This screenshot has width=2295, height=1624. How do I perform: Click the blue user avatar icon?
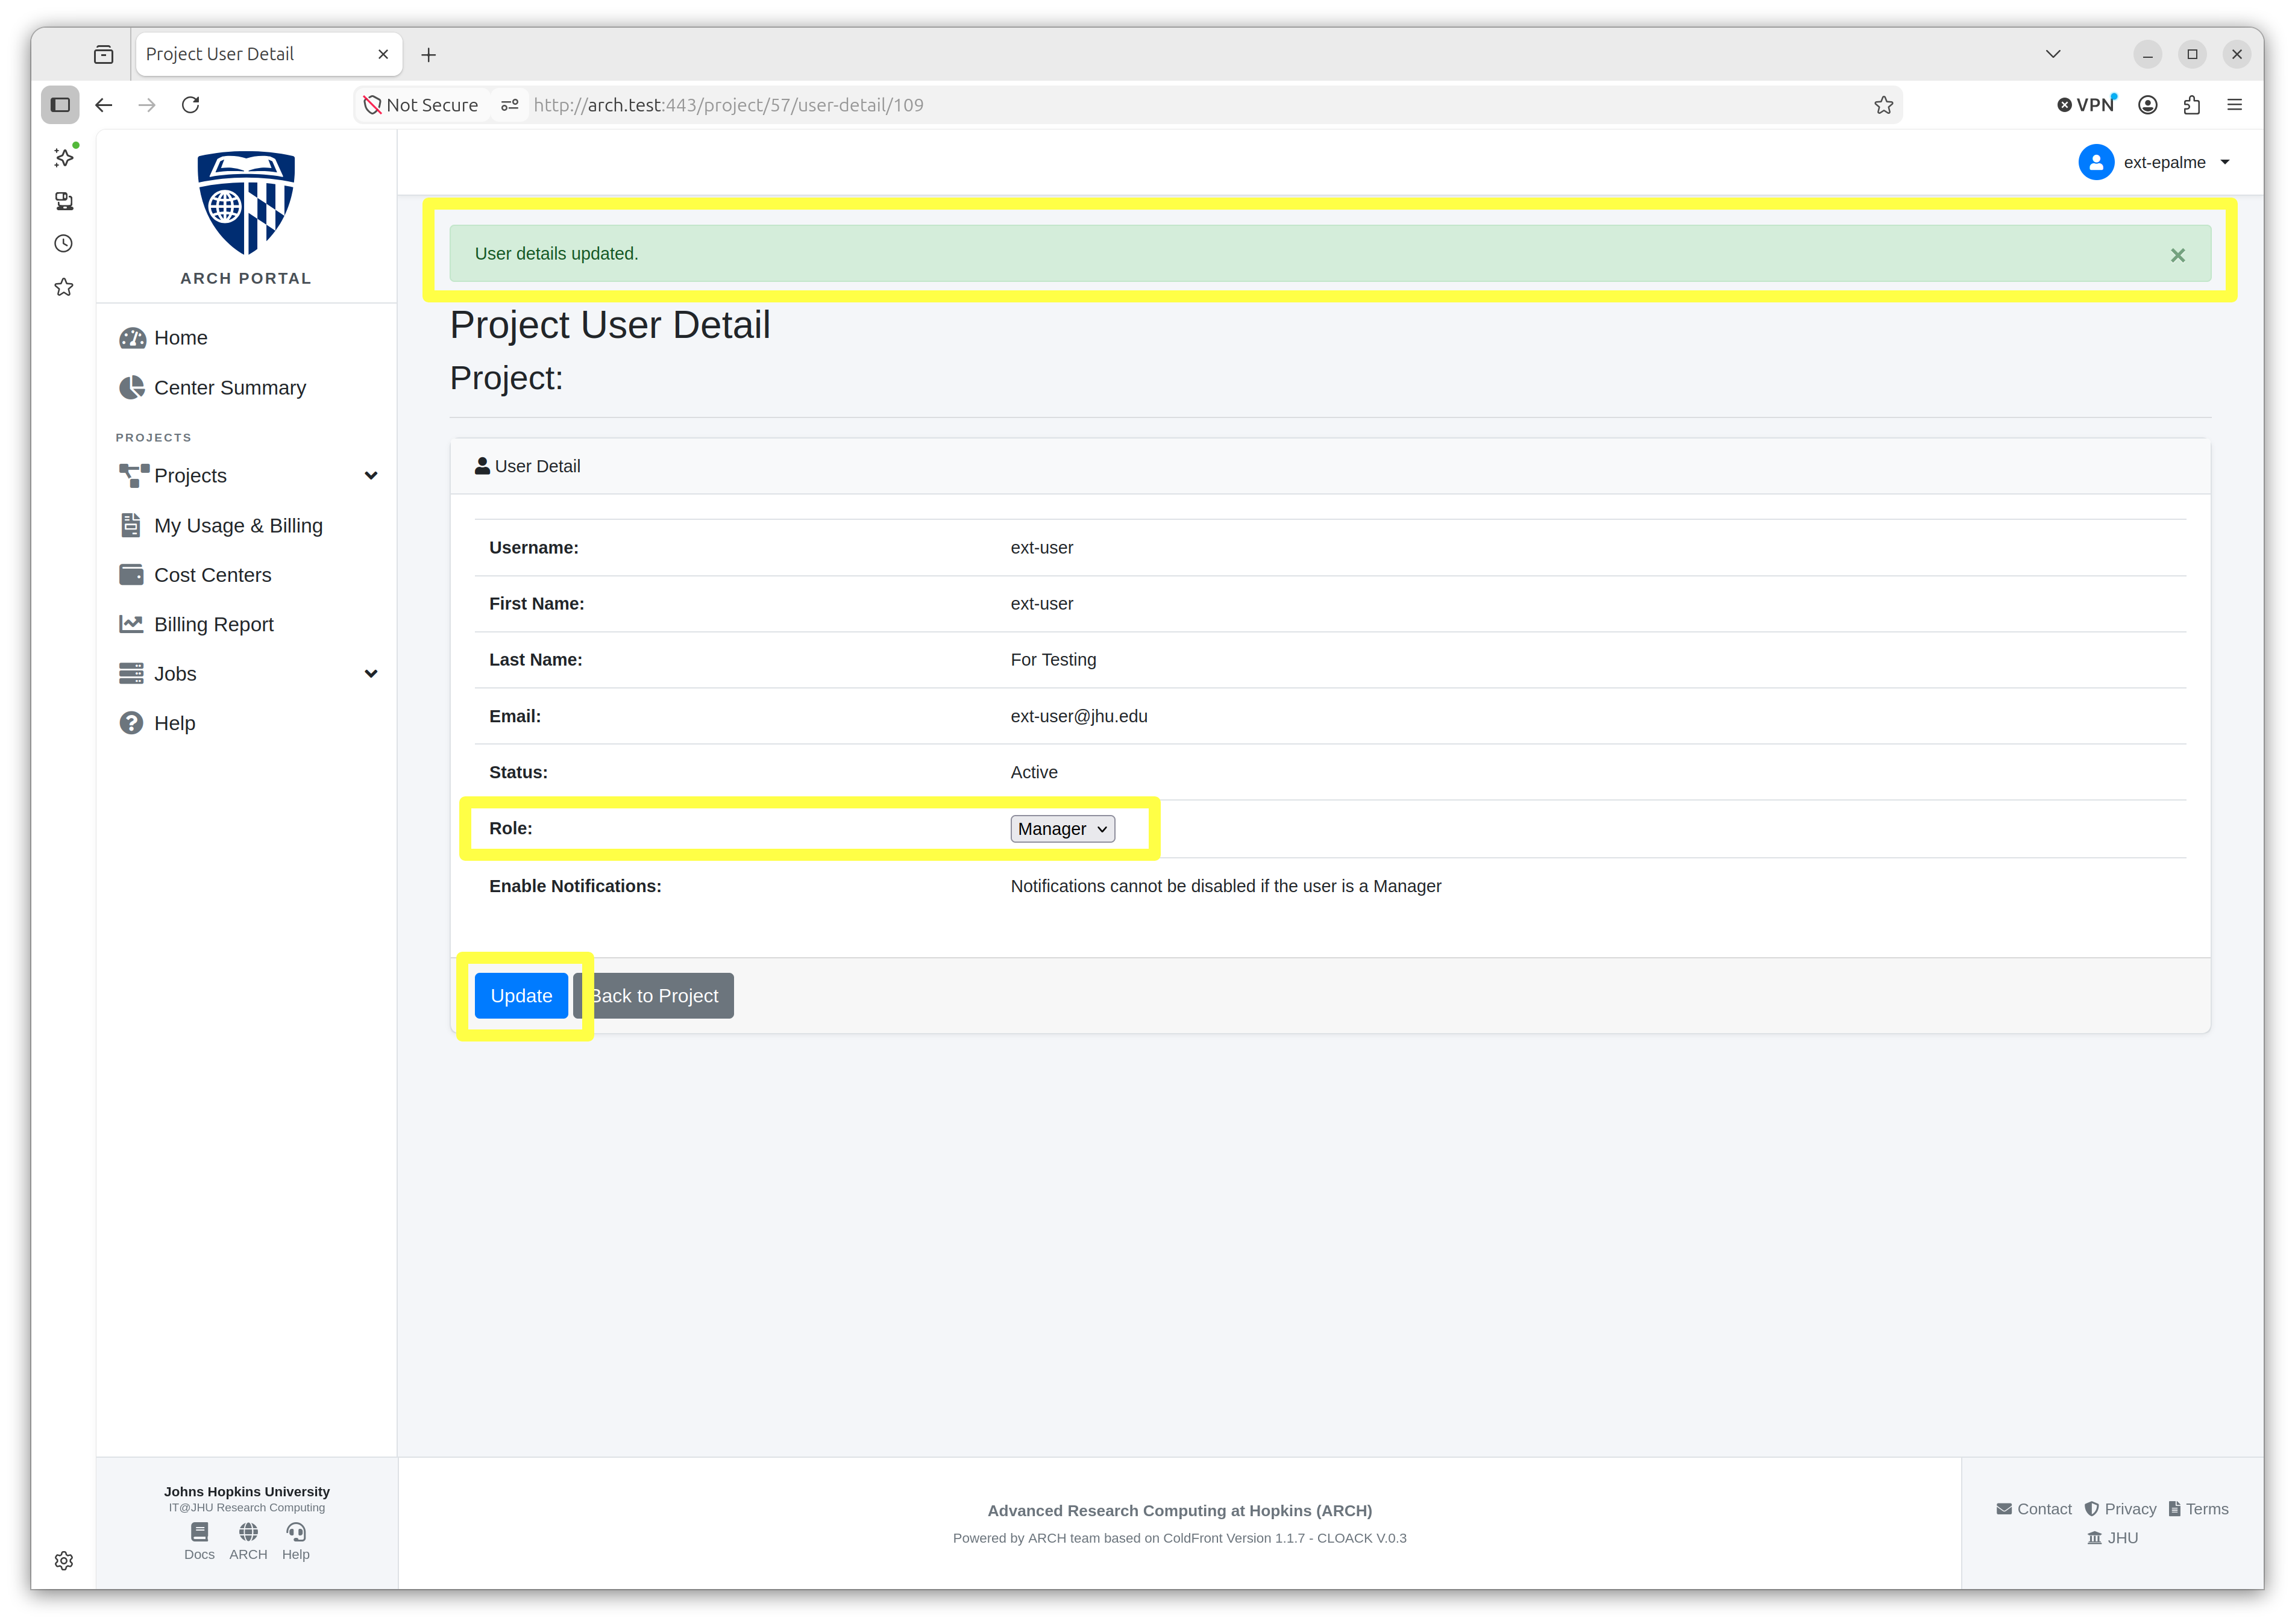[x=2096, y=162]
